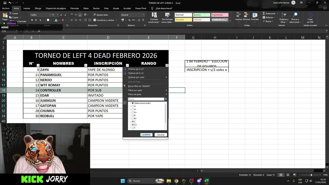Click the search magnifier in filter Buscar box
Image resolution: width=329 pixels, height=185 pixels.
point(166,99)
